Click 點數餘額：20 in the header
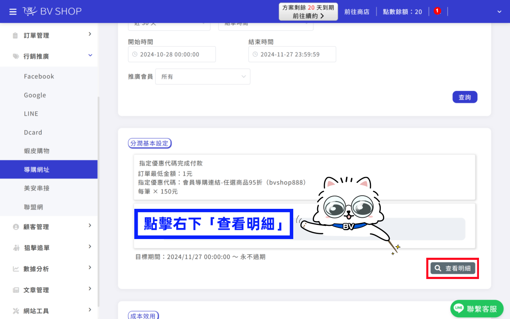The image size is (510, 319). [x=402, y=12]
